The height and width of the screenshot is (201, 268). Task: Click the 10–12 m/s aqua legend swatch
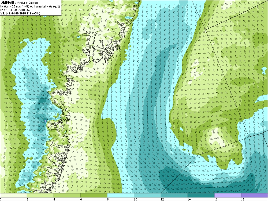(147, 195)
